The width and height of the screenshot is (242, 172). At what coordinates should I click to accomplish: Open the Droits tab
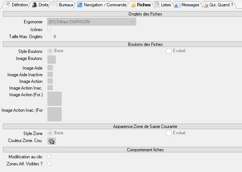pos(40,5)
